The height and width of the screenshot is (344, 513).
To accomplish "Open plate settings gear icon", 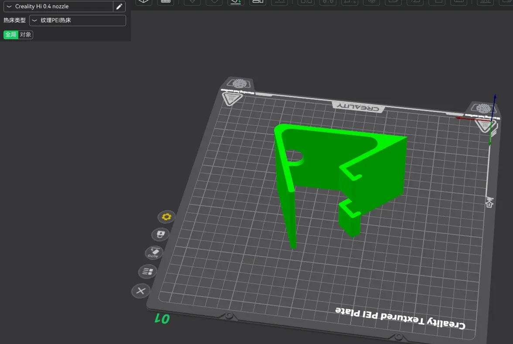I will click(x=166, y=217).
